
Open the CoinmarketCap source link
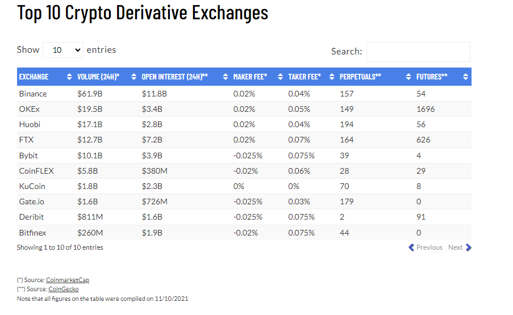(x=68, y=280)
